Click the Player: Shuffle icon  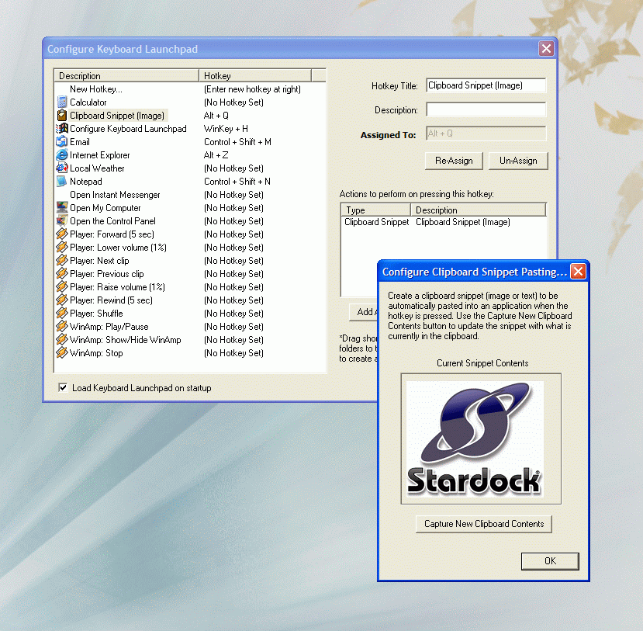(x=62, y=314)
